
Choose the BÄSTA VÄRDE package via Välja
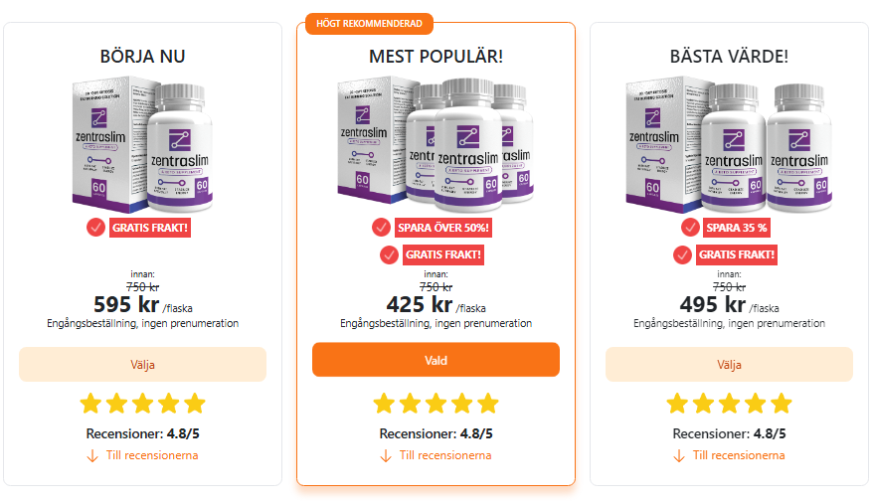point(729,364)
